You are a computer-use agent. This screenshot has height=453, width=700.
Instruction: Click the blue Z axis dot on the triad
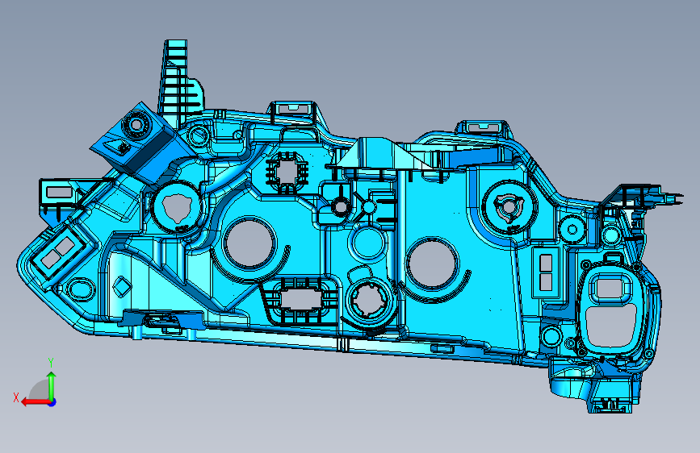point(52,402)
